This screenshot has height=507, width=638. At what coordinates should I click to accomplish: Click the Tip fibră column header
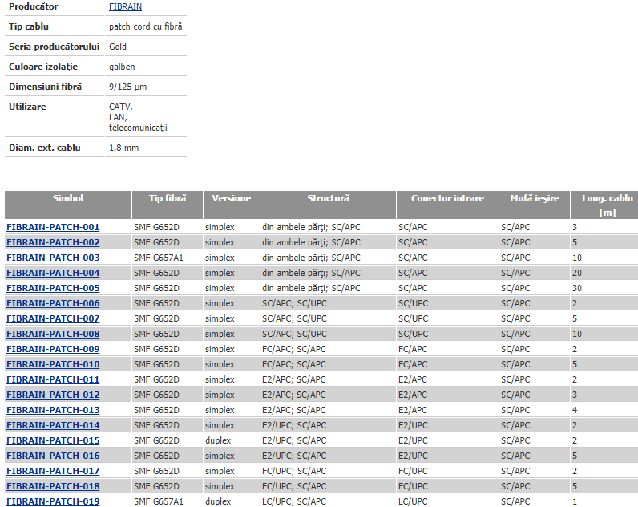(168, 198)
